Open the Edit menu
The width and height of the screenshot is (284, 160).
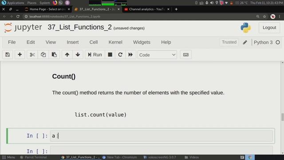[31, 42]
